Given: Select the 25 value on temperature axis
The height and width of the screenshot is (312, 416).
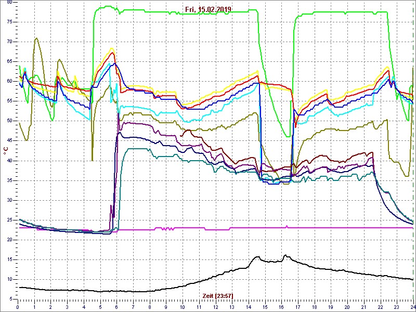Looking at the screenshot, I should (x=9, y=220).
